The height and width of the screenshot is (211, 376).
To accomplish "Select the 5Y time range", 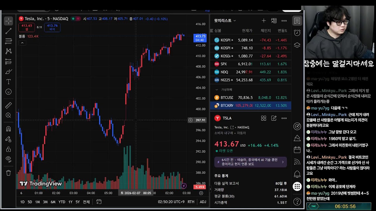I will tap(78, 202).
